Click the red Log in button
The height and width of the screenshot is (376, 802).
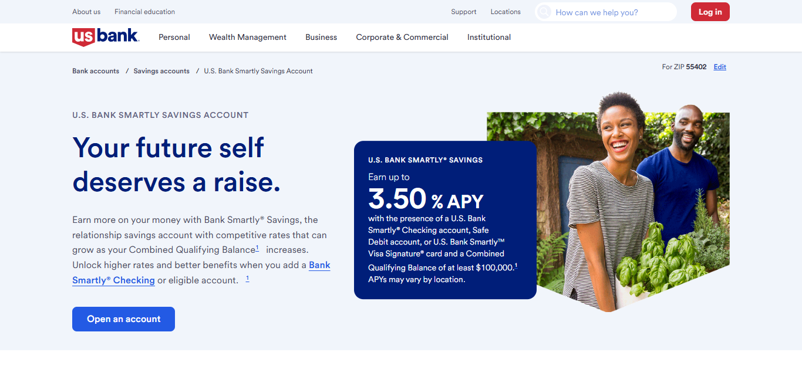pyautogui.click(x=710, y=12)
